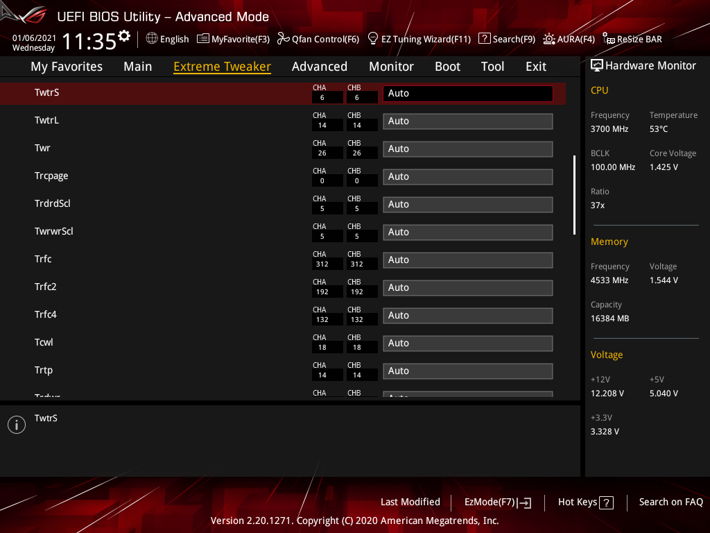This screenshot has height=533, width=710.
Task: Click the Tcwl Auto value field
Action: click(468, 343)
